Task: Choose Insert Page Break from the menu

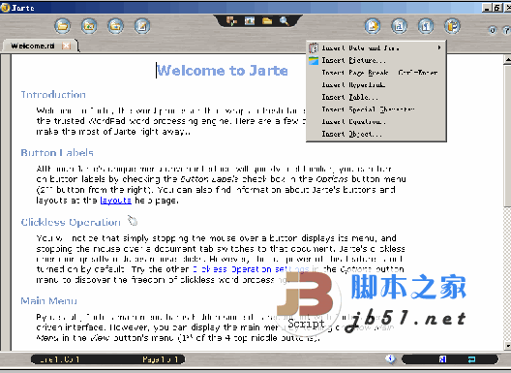Action: coord(376,73)
